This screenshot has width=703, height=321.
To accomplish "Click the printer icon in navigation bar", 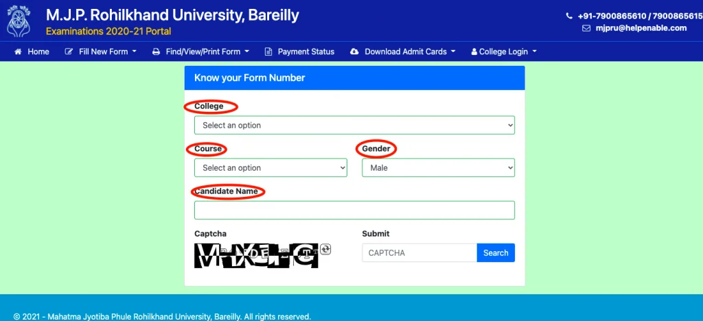I will point(156,51).
